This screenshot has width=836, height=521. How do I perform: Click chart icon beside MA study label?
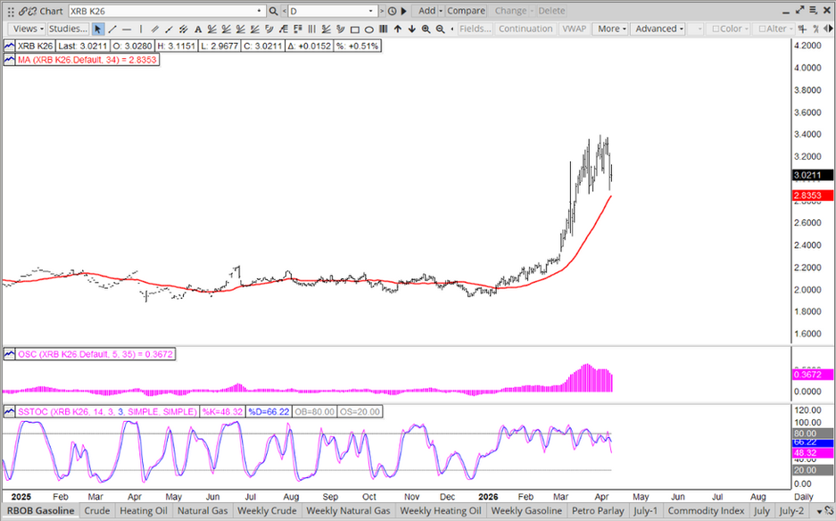(x=9, y=60)
